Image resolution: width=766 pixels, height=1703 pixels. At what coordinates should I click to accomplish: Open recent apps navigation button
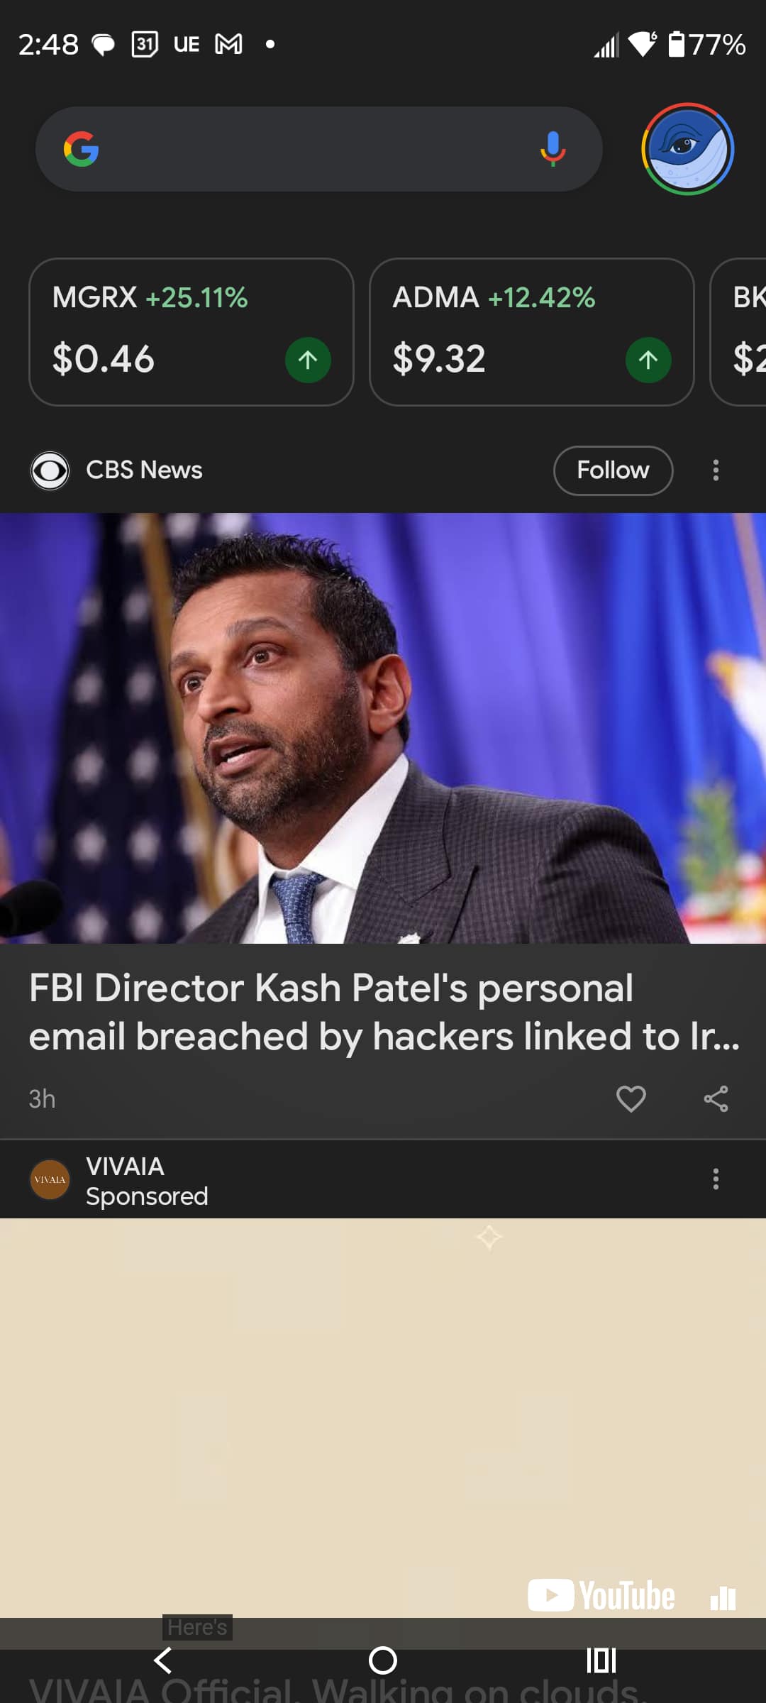click(x=601, y=1660)
